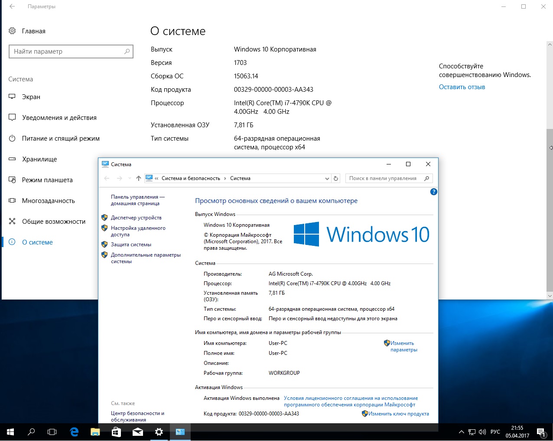The image size is (553, 441).
Task: Switch input language РУС indicator
Action: pyautogui.click(x=495, y=432)
